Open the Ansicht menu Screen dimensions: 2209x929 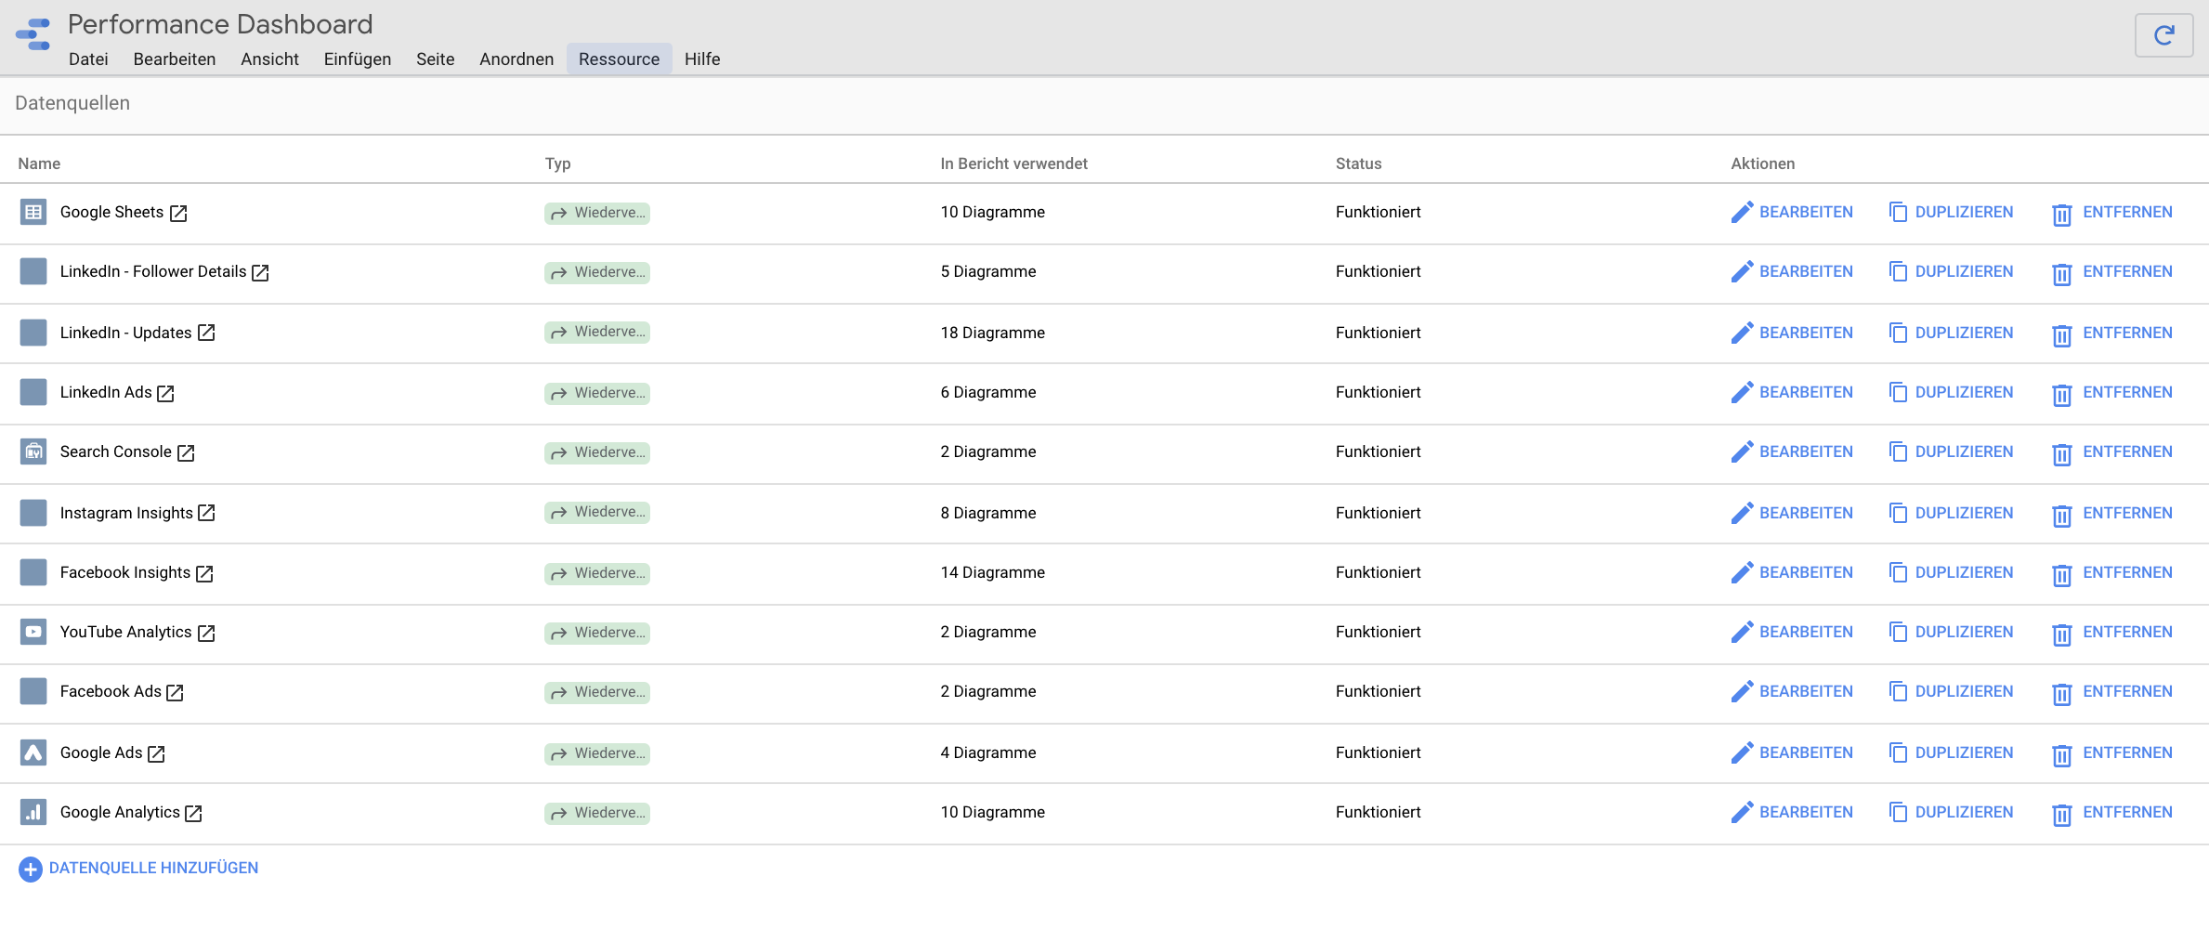tap(269, 59)
